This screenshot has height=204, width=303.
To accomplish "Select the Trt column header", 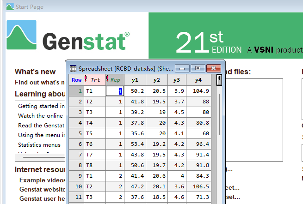I will [95, 80].
